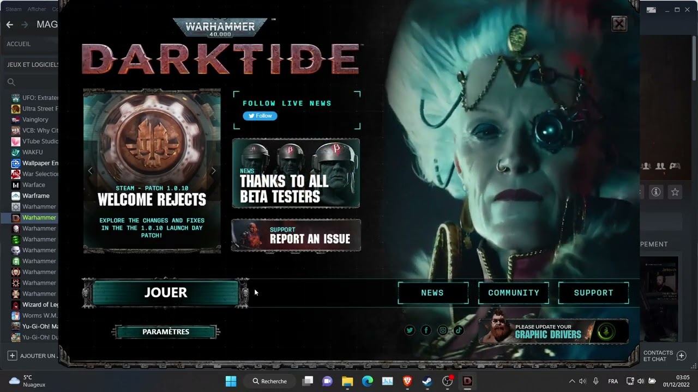Open the Darktide Twitter icon in the footer
698x392 pixels.
(x=410, y=330)
